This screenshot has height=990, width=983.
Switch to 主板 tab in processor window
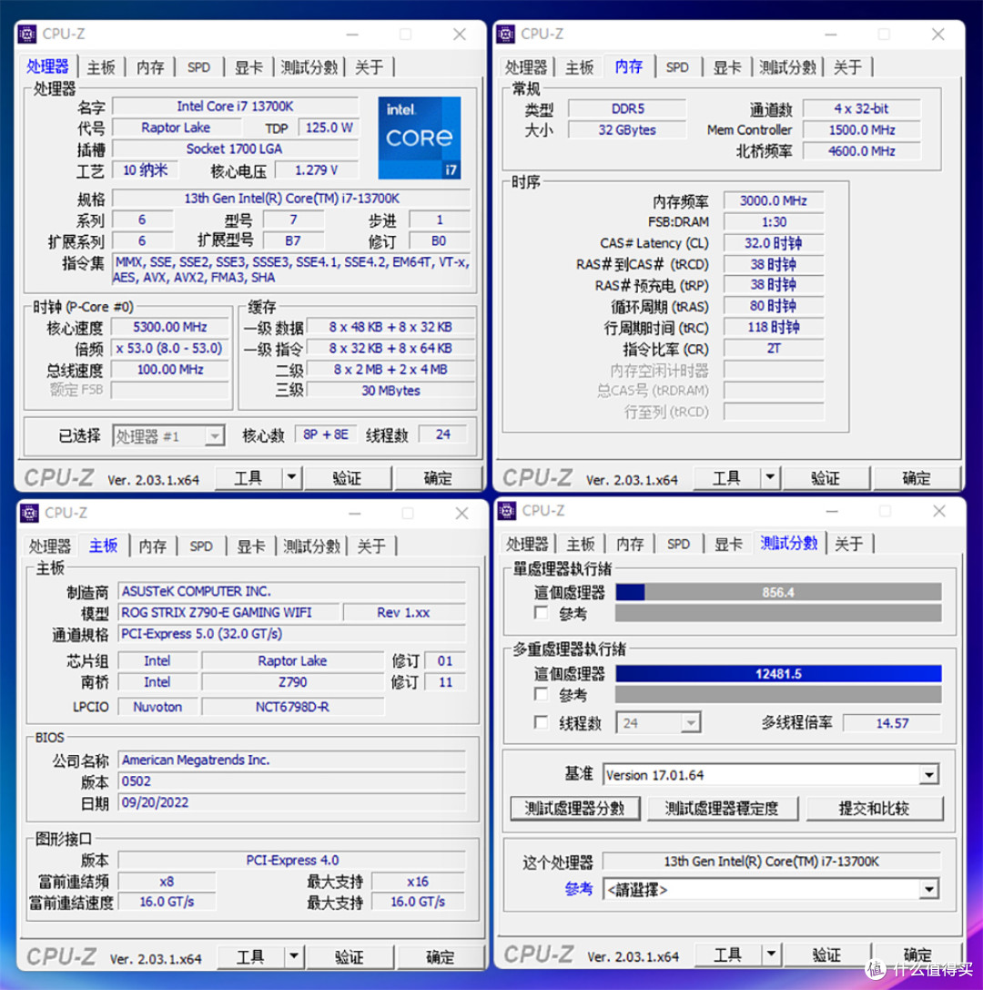[x=101, y=66]
